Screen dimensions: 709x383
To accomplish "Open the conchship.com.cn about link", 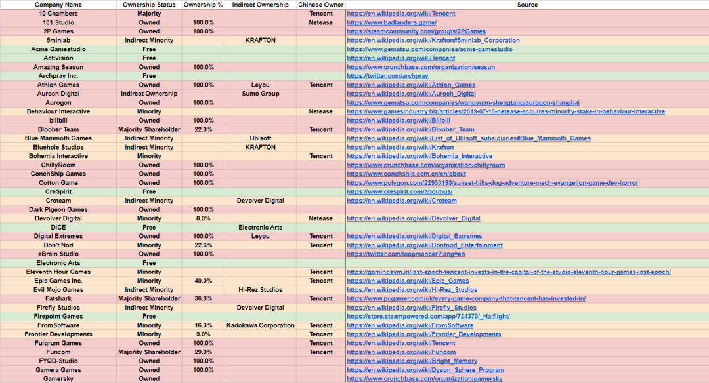I will pyautogui.click(x=406, y=174).
